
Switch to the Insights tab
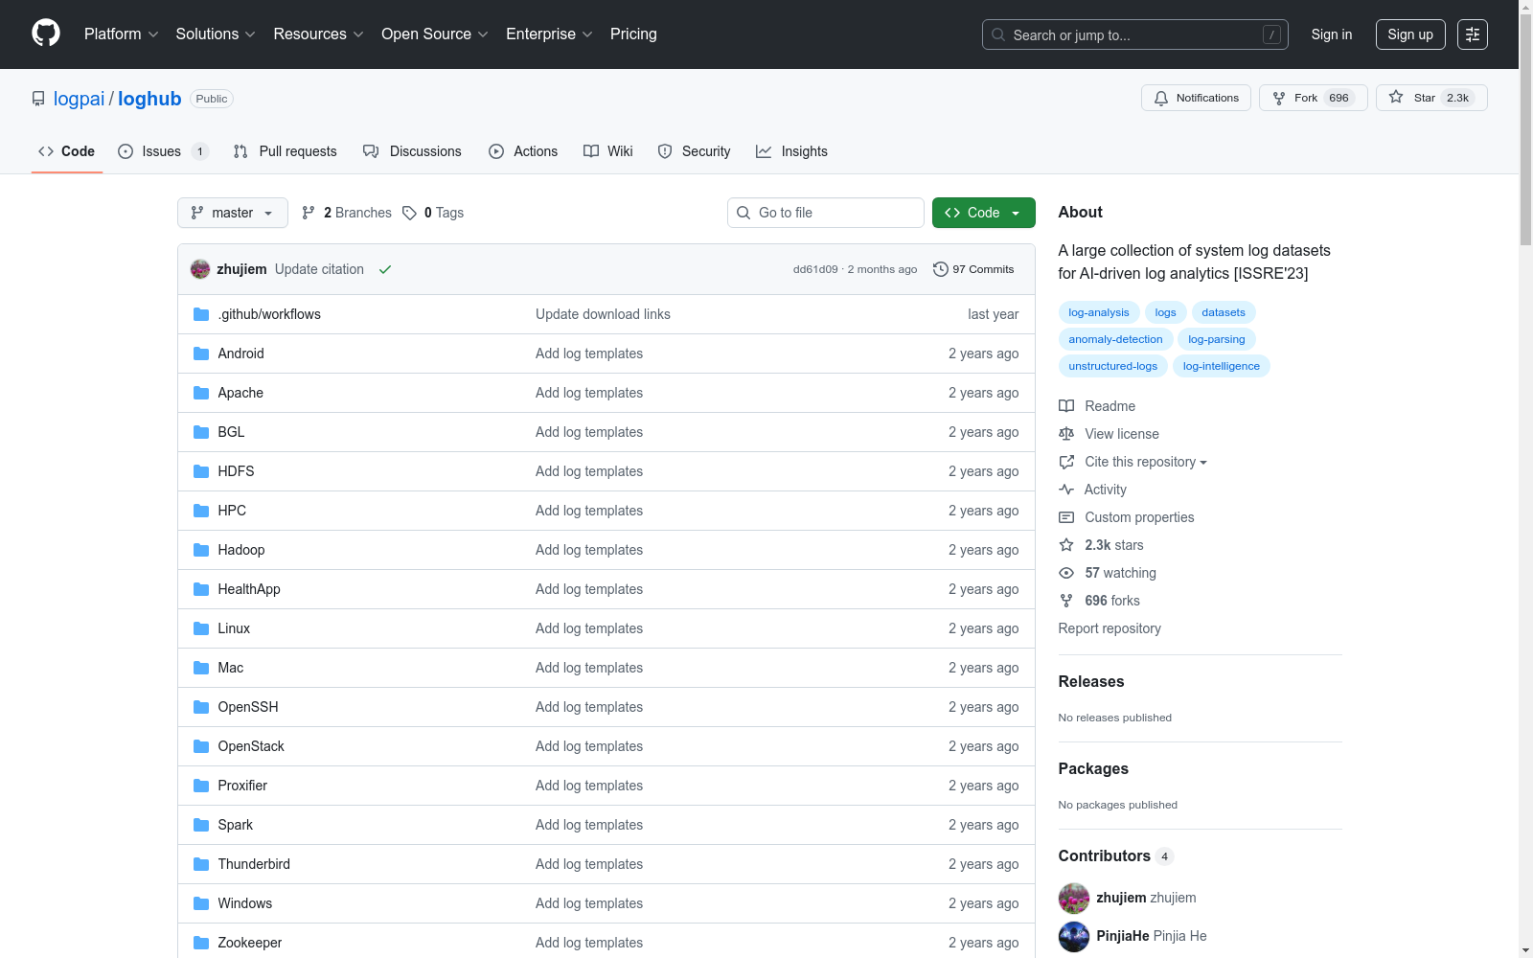point(791,151)
